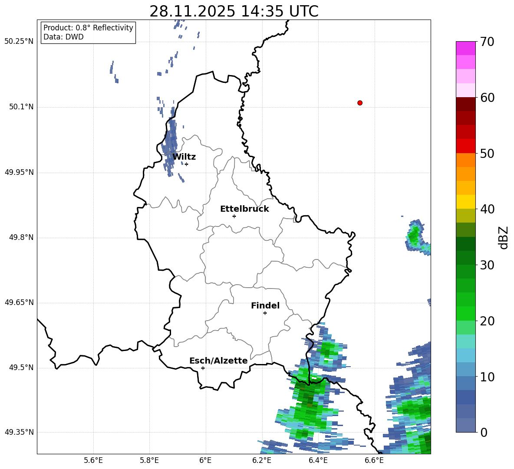Click the 0 value on the colorbar
Viewport: 514px width, 469px height.
click(484, 432)
